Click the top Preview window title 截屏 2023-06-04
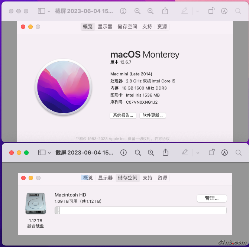Image resolution: width=249 pixels, height=247 pixels. (84, 11)
